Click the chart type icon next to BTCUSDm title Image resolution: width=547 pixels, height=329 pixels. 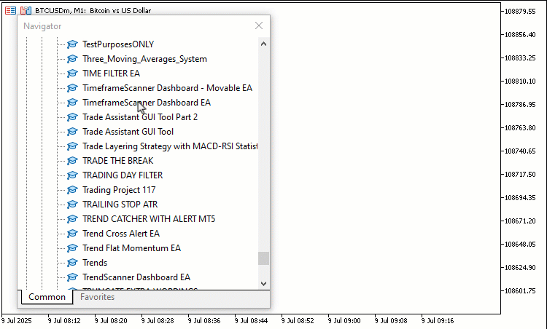(x=26, y=11)
